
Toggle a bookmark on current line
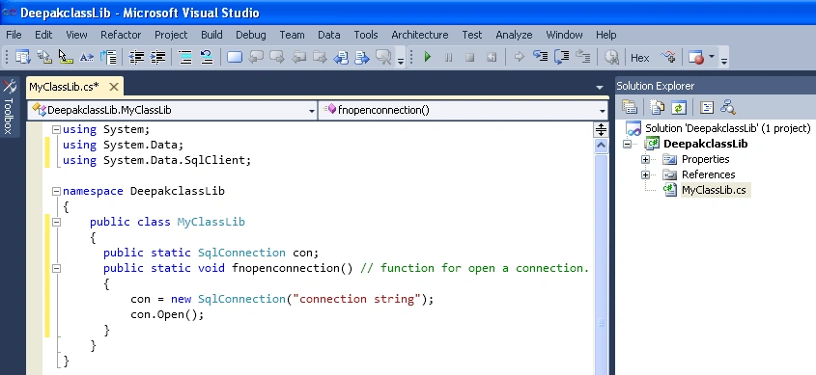[x=235, y=57]
